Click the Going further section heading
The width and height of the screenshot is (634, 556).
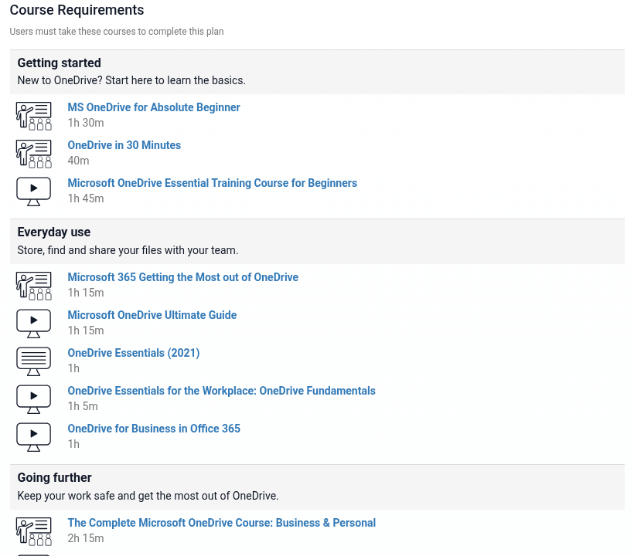[54, 478]
